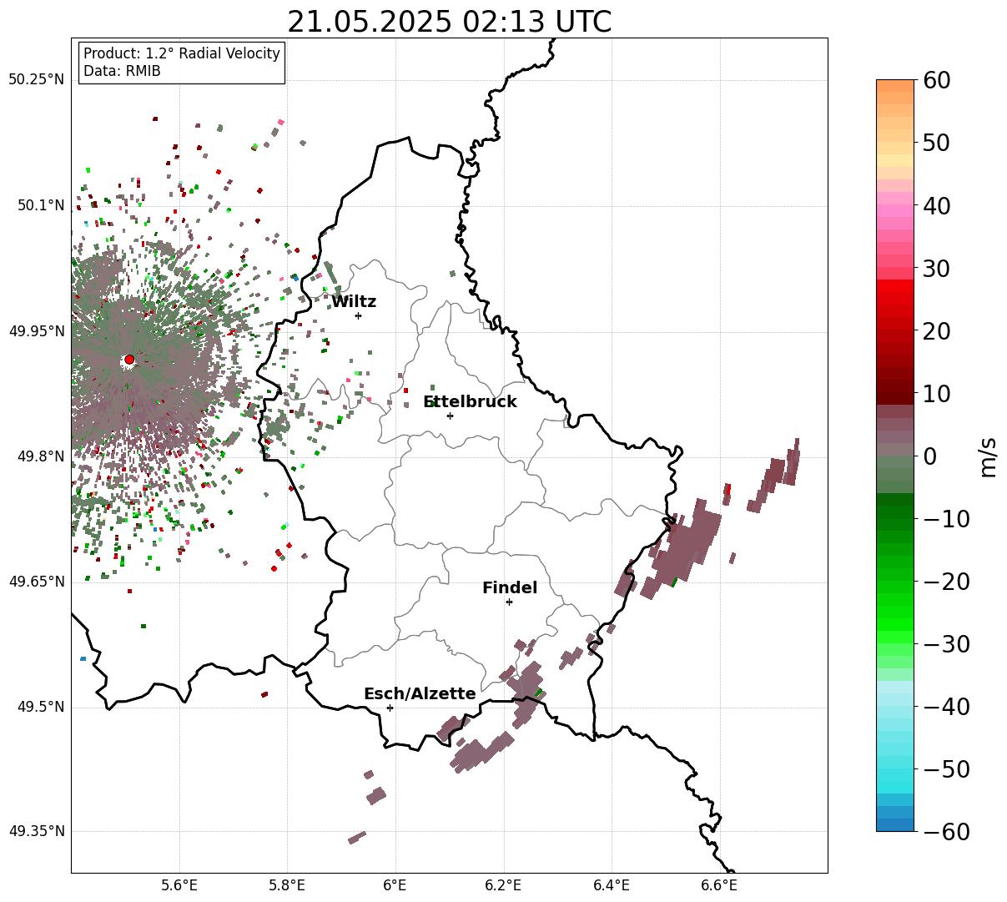This screenshot has height=902, width=1007.
Task: Click the colorbar tick label −30
Action: (947, 644)
